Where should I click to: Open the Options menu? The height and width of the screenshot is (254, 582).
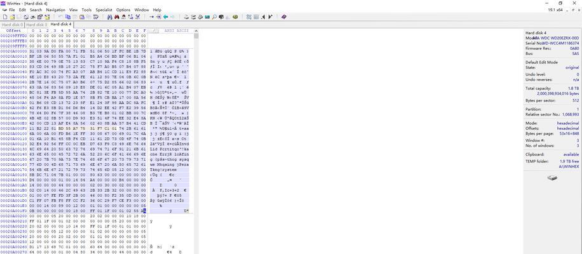(123, 10)
